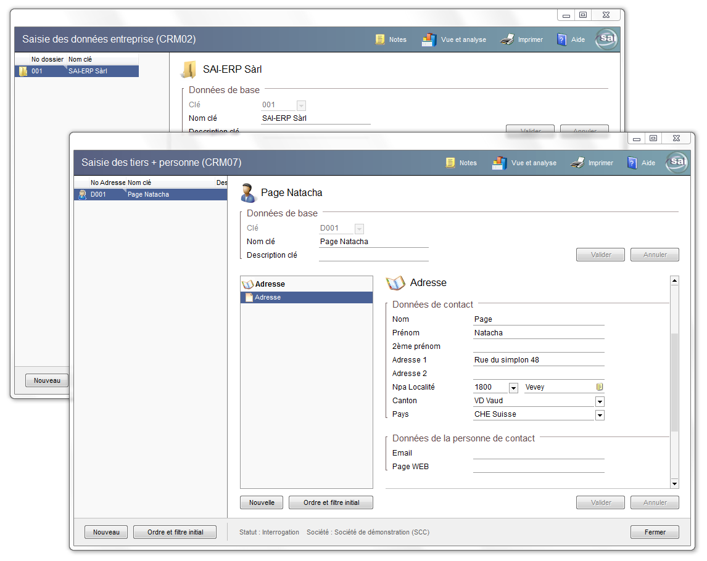Click Imprimer printer icon in CRM07 window
The height and width of the screenshot is (561, 707).
(x=577, y=163)
